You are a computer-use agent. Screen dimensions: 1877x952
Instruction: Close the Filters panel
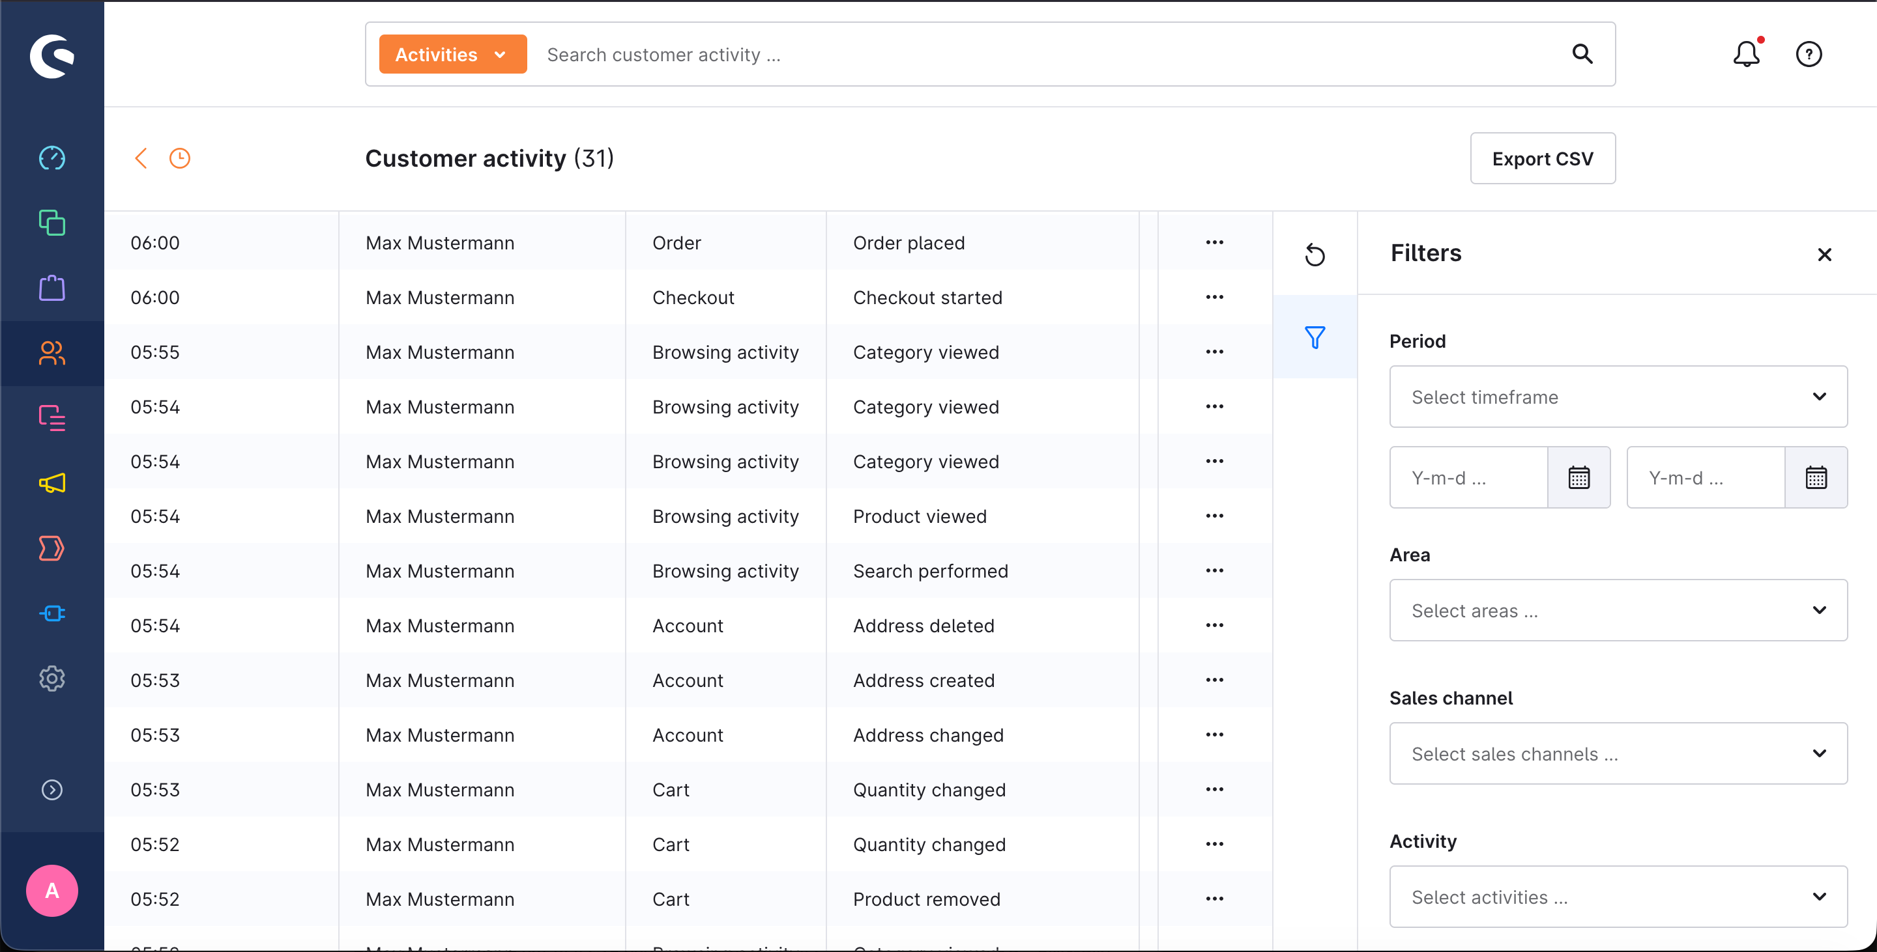click(1825, 254)
